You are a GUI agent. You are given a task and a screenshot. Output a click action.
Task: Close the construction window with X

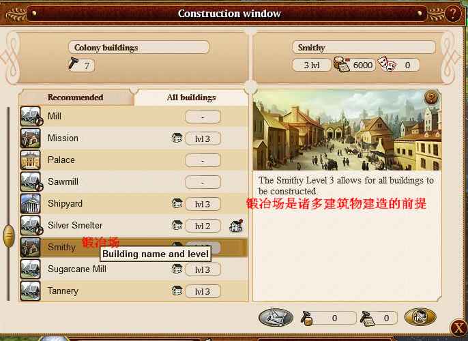(458, 328)
